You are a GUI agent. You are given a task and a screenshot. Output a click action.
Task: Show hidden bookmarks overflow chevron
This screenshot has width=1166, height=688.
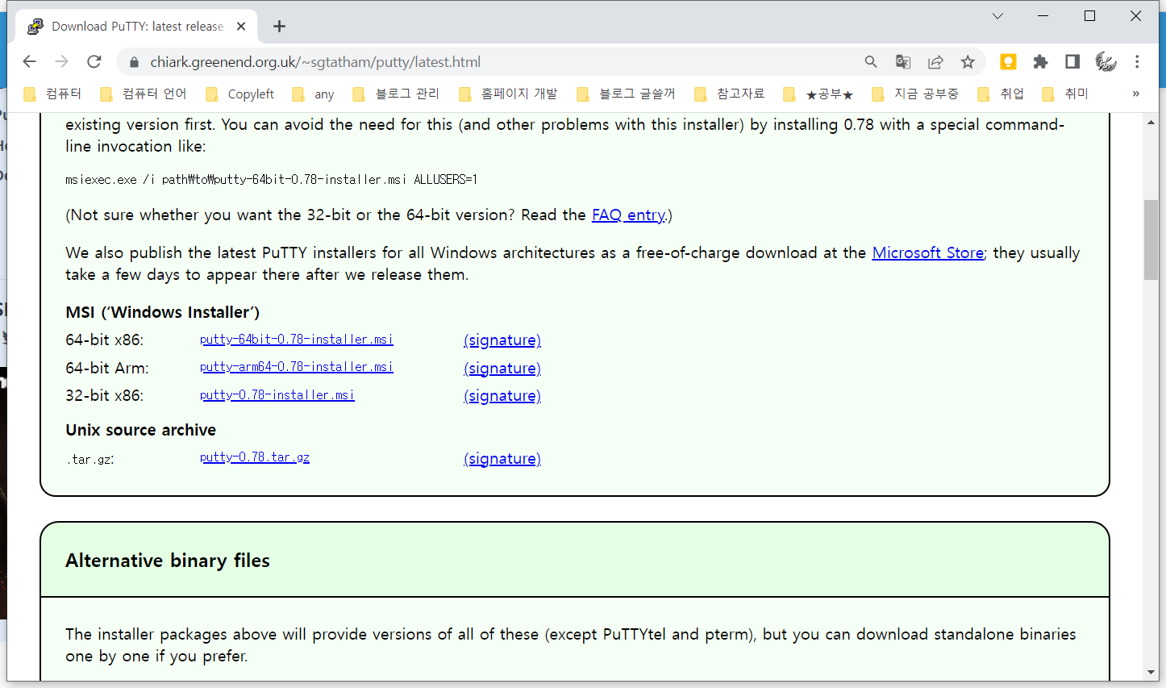coord(1135,94)
